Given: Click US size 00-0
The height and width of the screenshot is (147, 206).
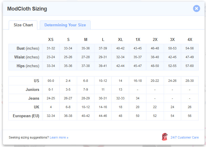Looking at the screenshot, I should tap(51, 81).
